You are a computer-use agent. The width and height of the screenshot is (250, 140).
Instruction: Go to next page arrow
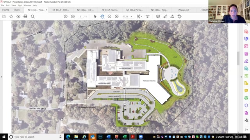[73, 16]
